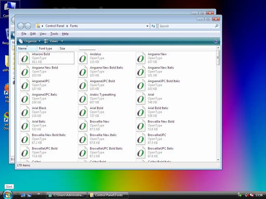Open the Tools menu
Image resolution: width=266 pixels, height=199 pixels.
coord(54,34)
